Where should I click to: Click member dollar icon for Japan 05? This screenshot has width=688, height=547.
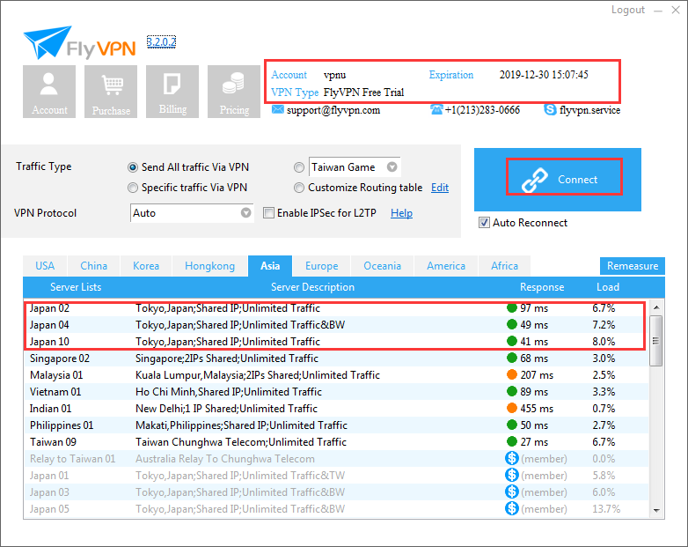point(512,508)
